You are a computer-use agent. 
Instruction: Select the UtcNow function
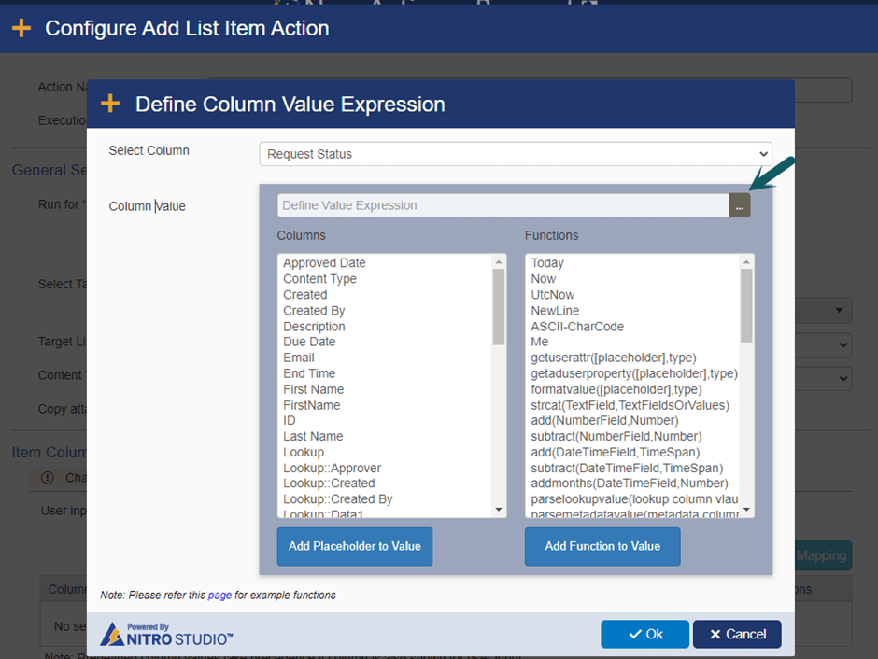(553, 295)
